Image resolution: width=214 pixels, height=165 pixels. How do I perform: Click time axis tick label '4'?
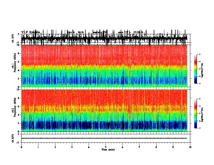[x=89, y=147]
